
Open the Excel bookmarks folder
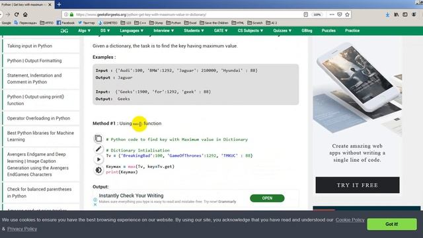(190, 23)
